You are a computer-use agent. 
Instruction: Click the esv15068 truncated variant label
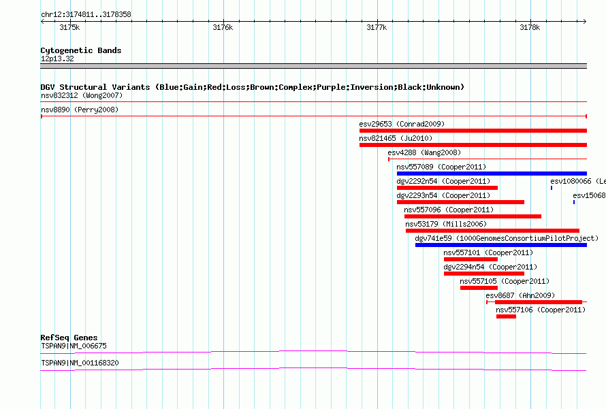[x=589, y=195]
